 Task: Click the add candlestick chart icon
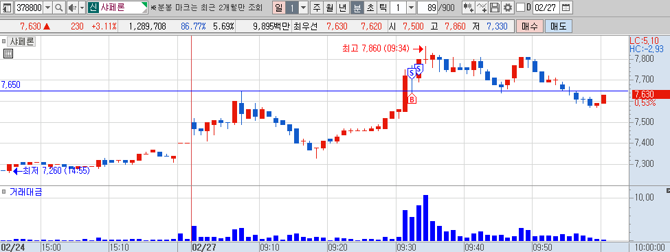tap(469, 8)
